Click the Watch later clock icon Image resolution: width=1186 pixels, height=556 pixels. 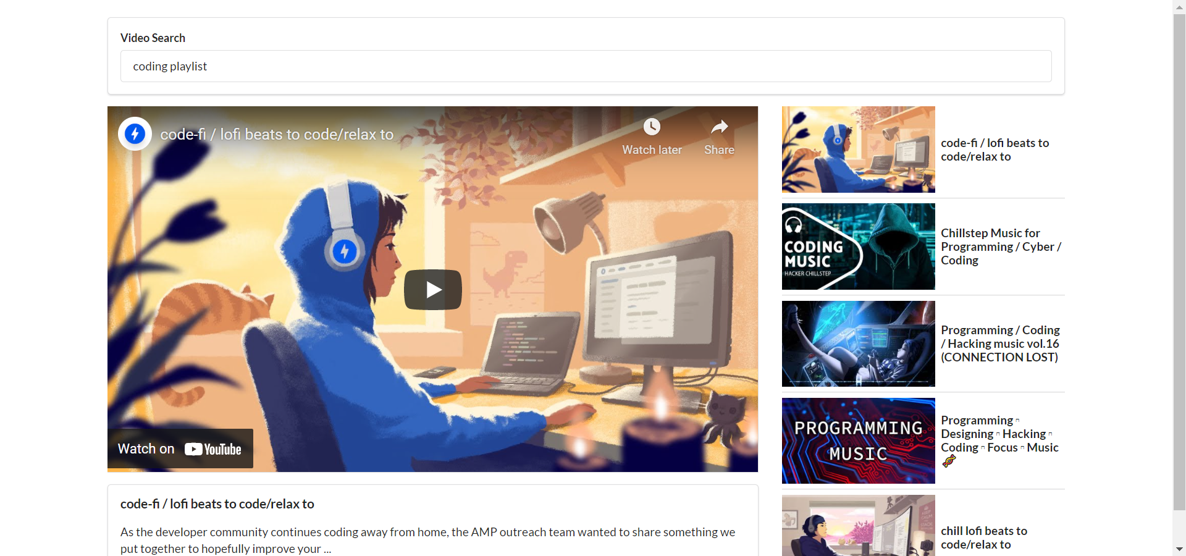(x=652, y=127)
